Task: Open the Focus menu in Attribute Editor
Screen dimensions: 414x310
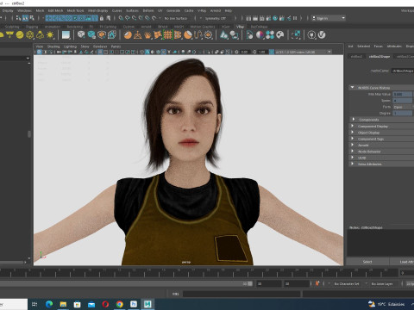Action: click(379, 46)
